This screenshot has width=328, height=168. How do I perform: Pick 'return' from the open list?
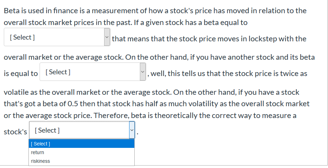point(82,152)
